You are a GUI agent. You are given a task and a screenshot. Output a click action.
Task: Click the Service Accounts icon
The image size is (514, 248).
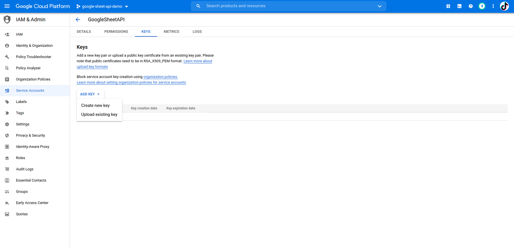[7, 91]
